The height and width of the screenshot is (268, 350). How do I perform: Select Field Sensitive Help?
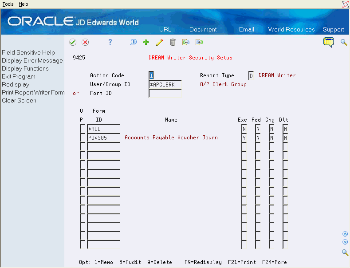(28, 52)
